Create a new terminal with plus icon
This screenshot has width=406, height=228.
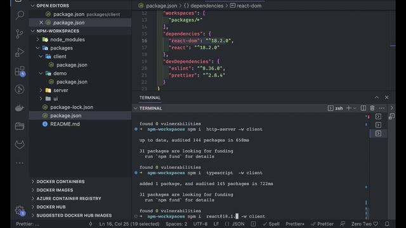pyautogui.click(x=348, y=108)
